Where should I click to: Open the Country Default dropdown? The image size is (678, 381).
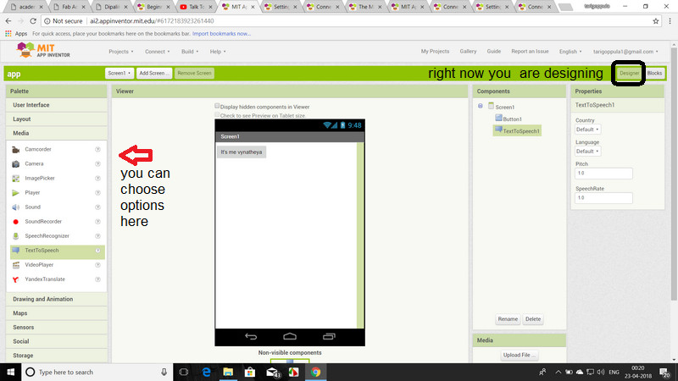tap(587, 130)
